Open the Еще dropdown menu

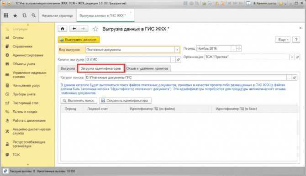283,40
